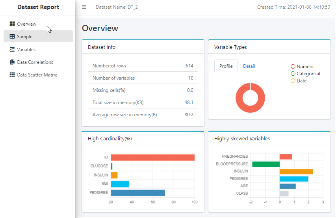Collapse sidebar with the hamburger menu icon
The height and width of the screenshot is (218, 336).
coord(84,7)
